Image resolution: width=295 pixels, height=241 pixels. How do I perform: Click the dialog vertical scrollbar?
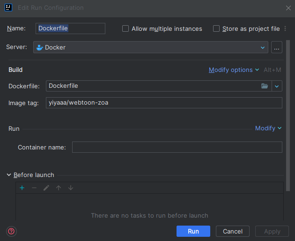pos(288,115)
